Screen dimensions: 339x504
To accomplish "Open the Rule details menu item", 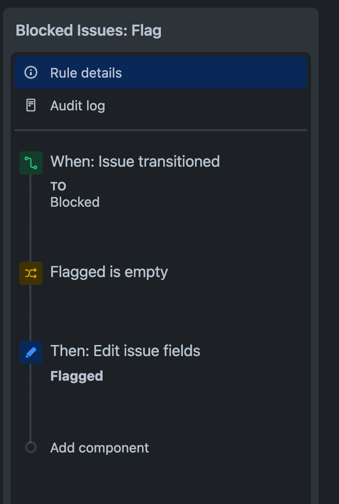I will tap(160, 72).
